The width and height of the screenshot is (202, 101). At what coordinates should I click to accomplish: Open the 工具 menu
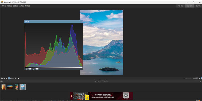22,6
